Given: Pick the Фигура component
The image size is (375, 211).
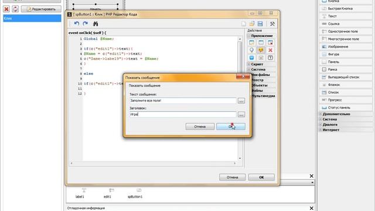Looking at the screenshot, I should pyautogui.click(x=346, y=55).
